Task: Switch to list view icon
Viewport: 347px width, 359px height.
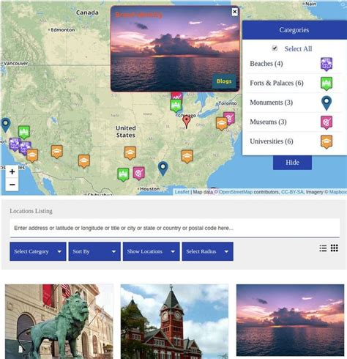Action: pos(323,248)
